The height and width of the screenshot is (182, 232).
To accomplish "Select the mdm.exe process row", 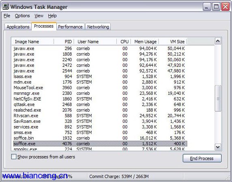I will [x=100, y=82].
